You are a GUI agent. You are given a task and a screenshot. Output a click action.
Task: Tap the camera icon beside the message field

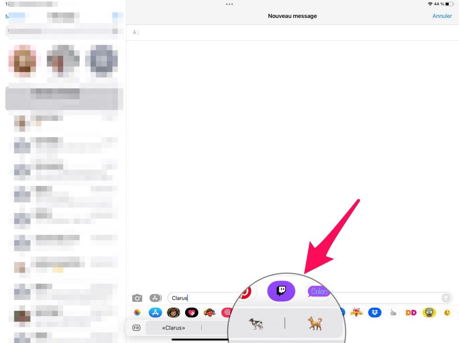(137, 298)
